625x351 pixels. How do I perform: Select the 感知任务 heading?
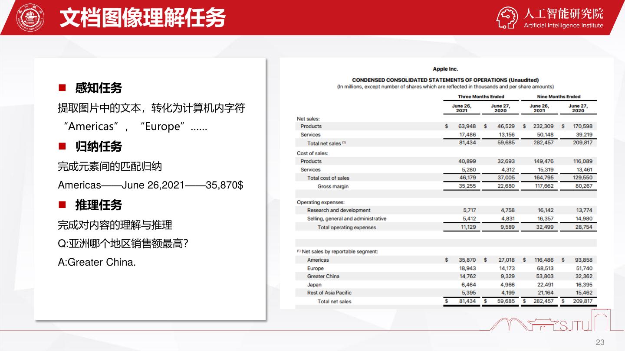point(99,88)
